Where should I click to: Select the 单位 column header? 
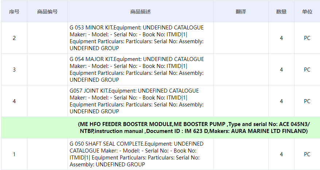tap(307, 12)
